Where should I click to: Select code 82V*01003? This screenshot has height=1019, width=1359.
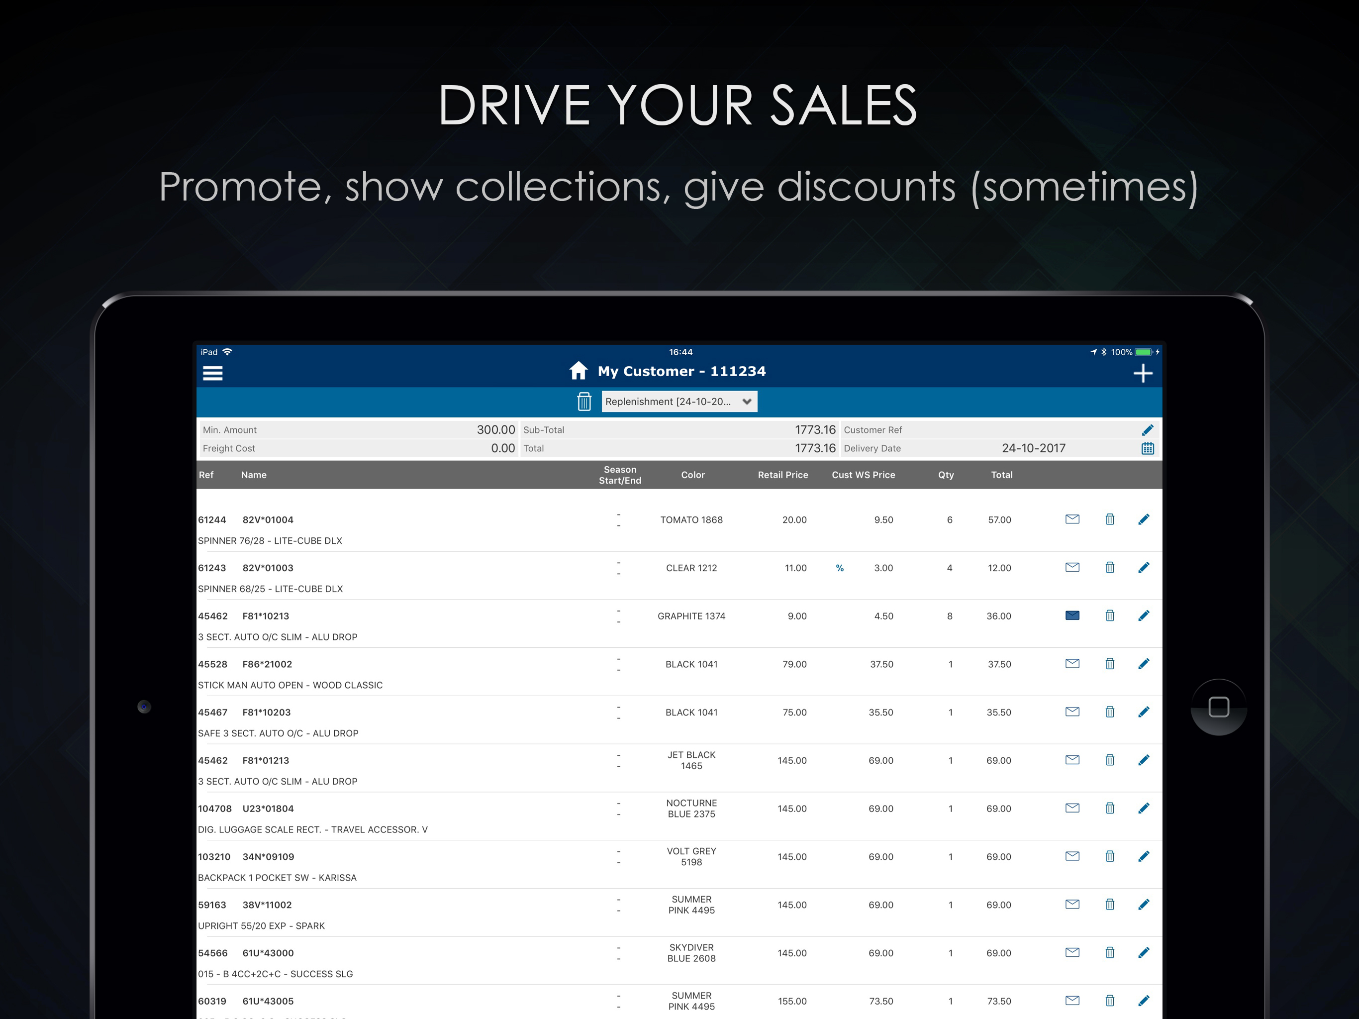coord(268,568)
